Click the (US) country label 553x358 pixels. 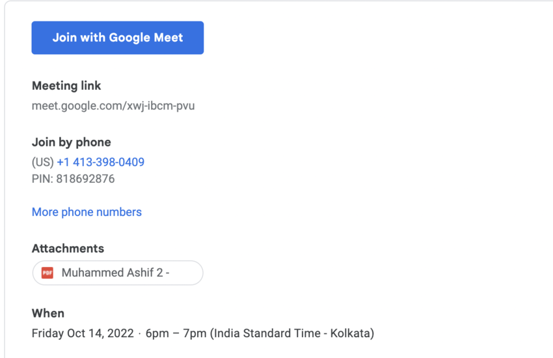coord(43,162)
